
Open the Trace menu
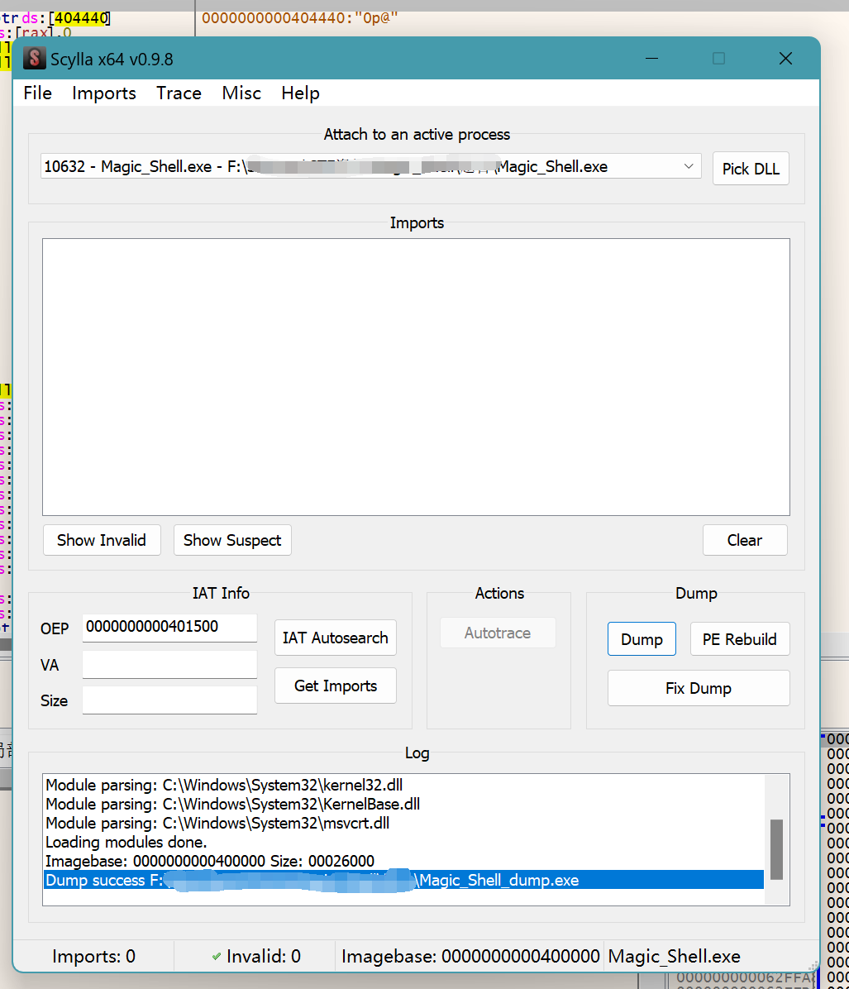click(x=179, y=93)
